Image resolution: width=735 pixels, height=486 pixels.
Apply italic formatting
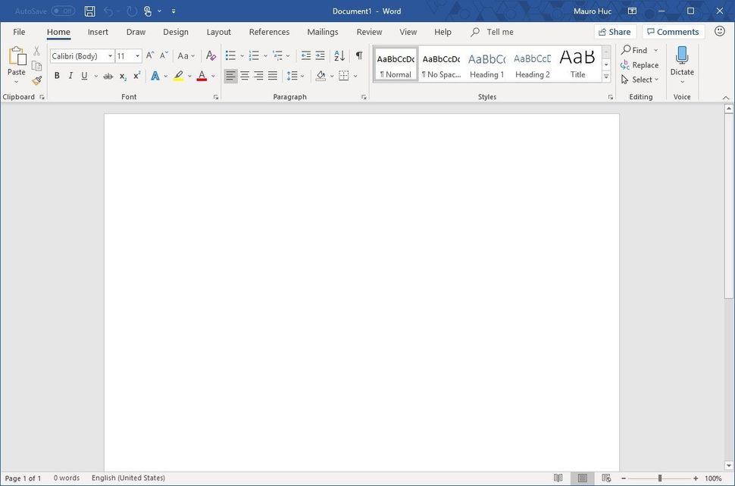tap(70, 75)
